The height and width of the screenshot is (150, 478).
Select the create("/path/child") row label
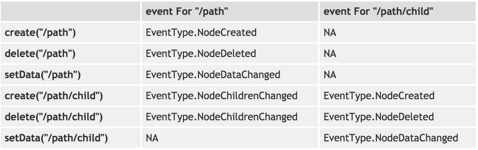pyautogui.click(x=54, y=96)
